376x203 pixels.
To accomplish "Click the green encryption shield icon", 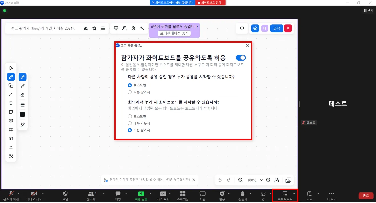I will click(x=4, y=11).
